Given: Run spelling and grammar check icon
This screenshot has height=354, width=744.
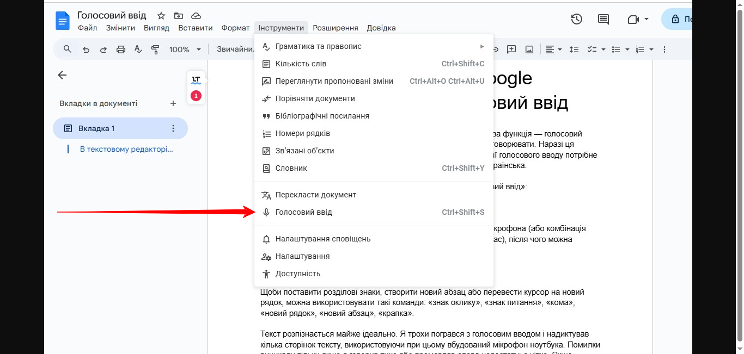Looking at the screenshot, I should (x=138, y=49).
